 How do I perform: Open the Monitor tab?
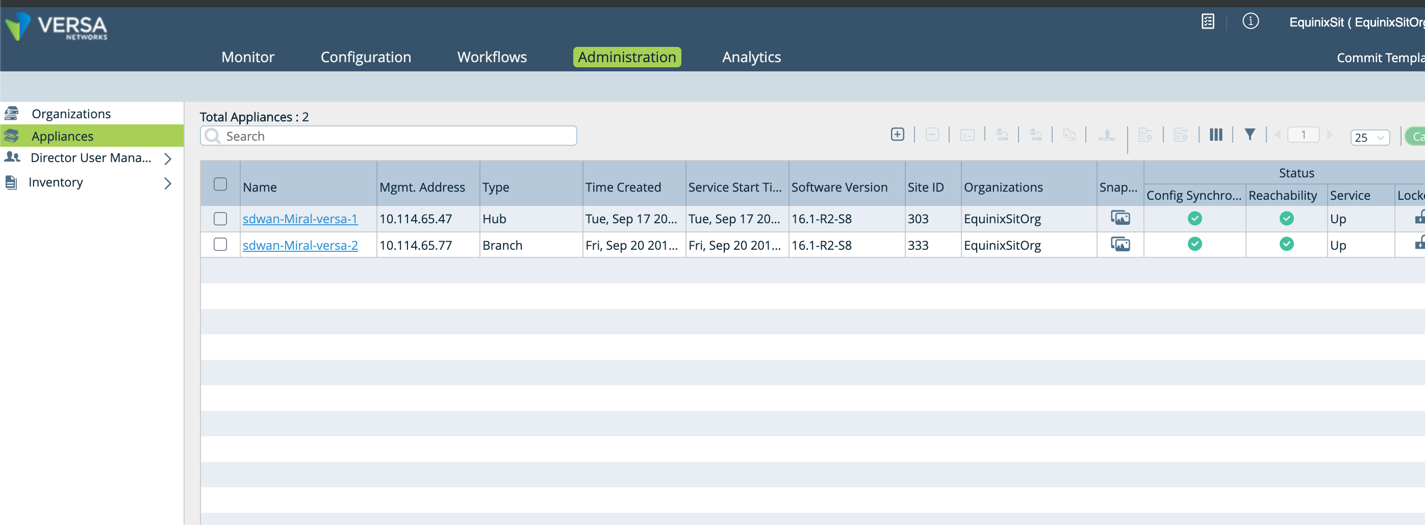pyautogui.click(x=247, y=57)
